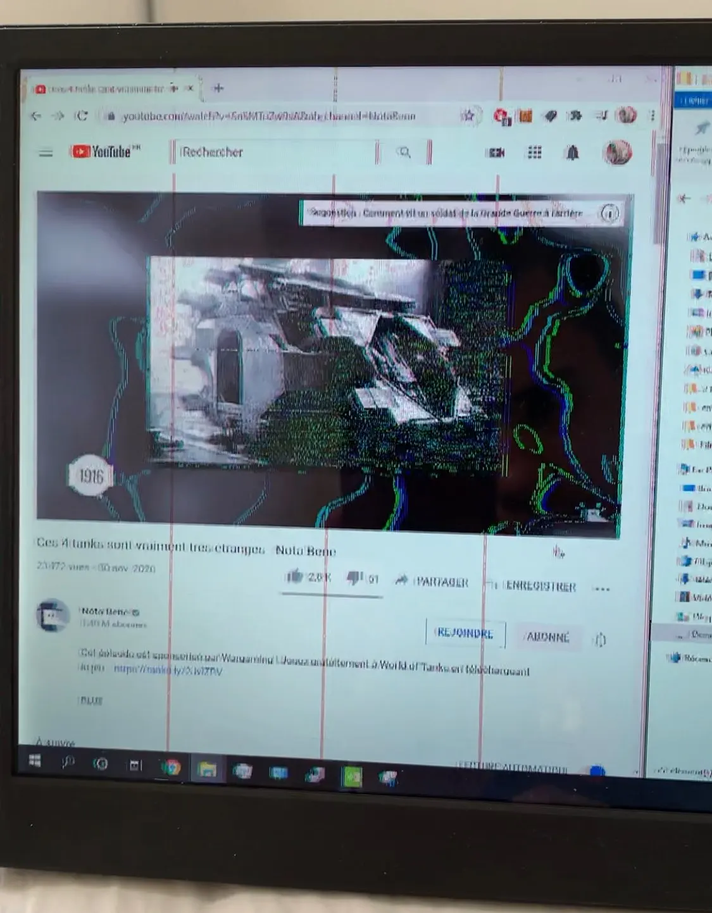
Task: Open the Chrome profile avatar
Action: coord(625,115)
